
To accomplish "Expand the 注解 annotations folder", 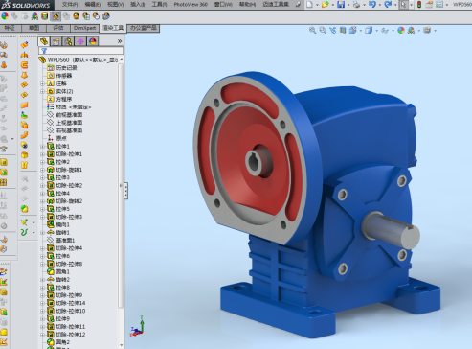I will (x=42, y=83).
